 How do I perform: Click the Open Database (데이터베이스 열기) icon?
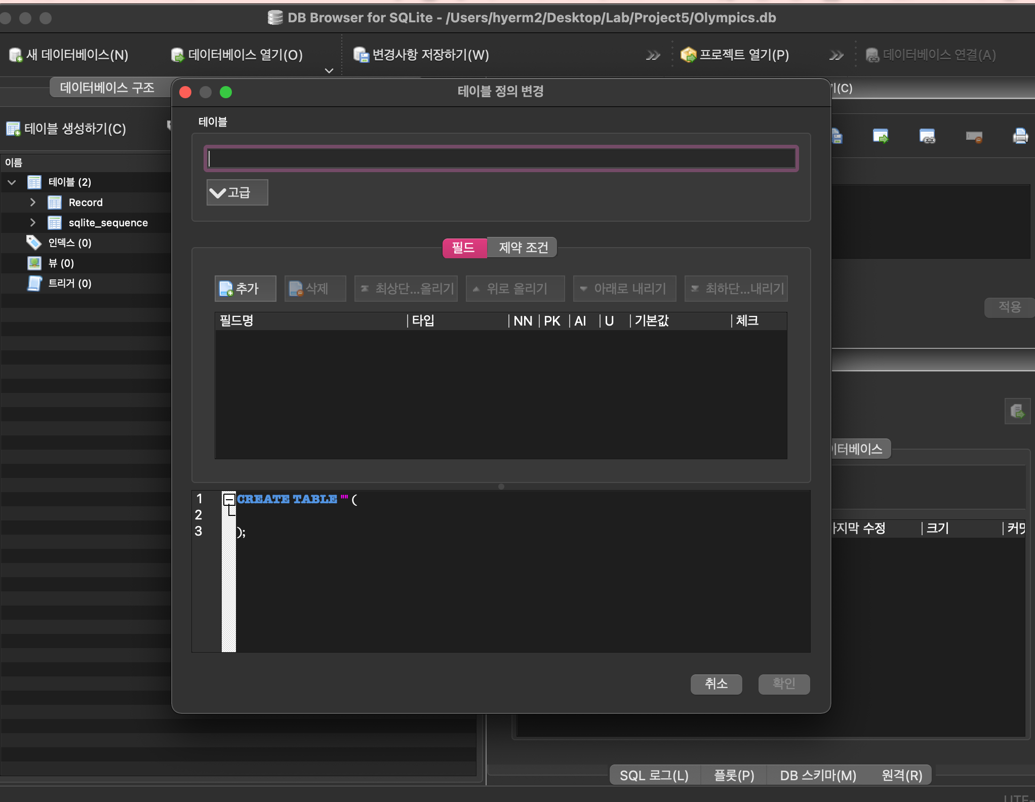tap(177, 55)
